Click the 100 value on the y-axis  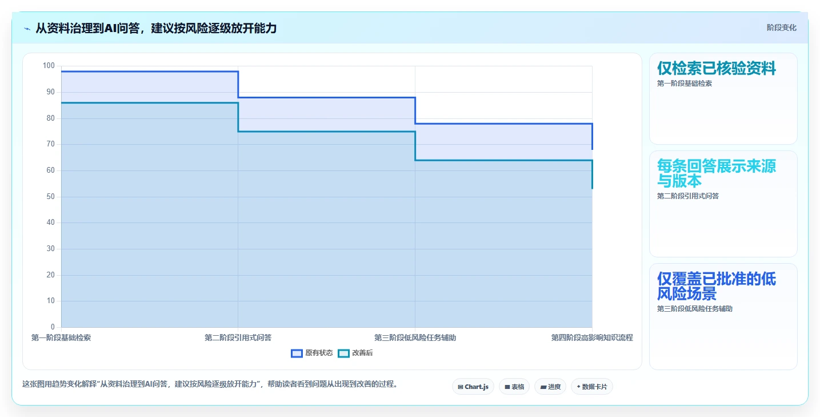pos(49,66)
